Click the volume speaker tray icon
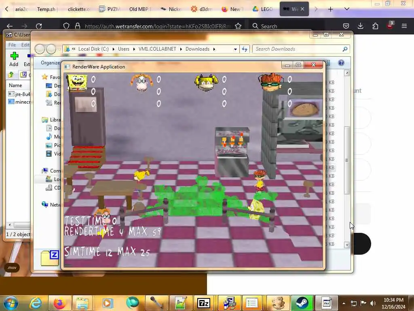 coord(372,303)
